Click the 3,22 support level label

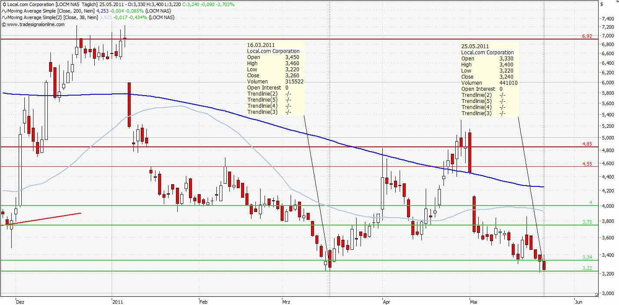point(587,269)
